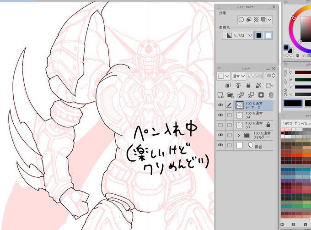
Task: Open the palette color dropdown in Layer panel
Action: coord(223,76)
